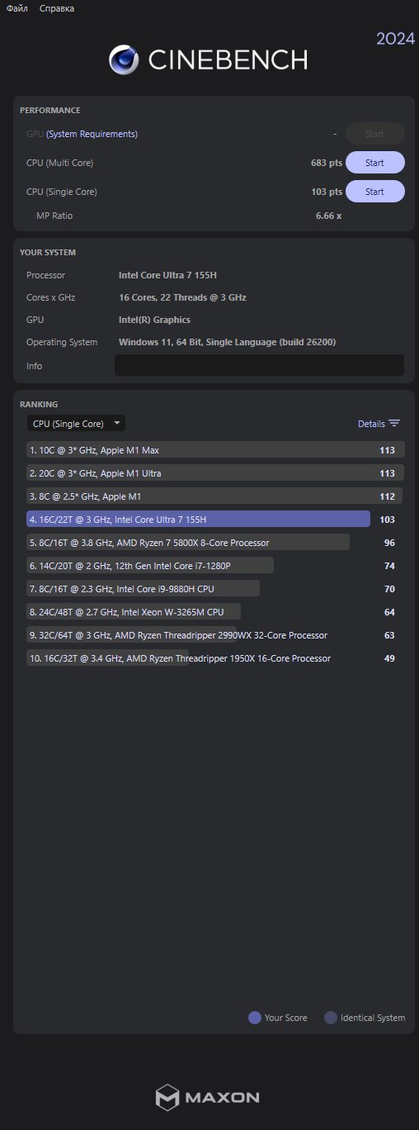Click the Details filter lines icon
This screenshot has height=1130, width=419.
(394, 424)
